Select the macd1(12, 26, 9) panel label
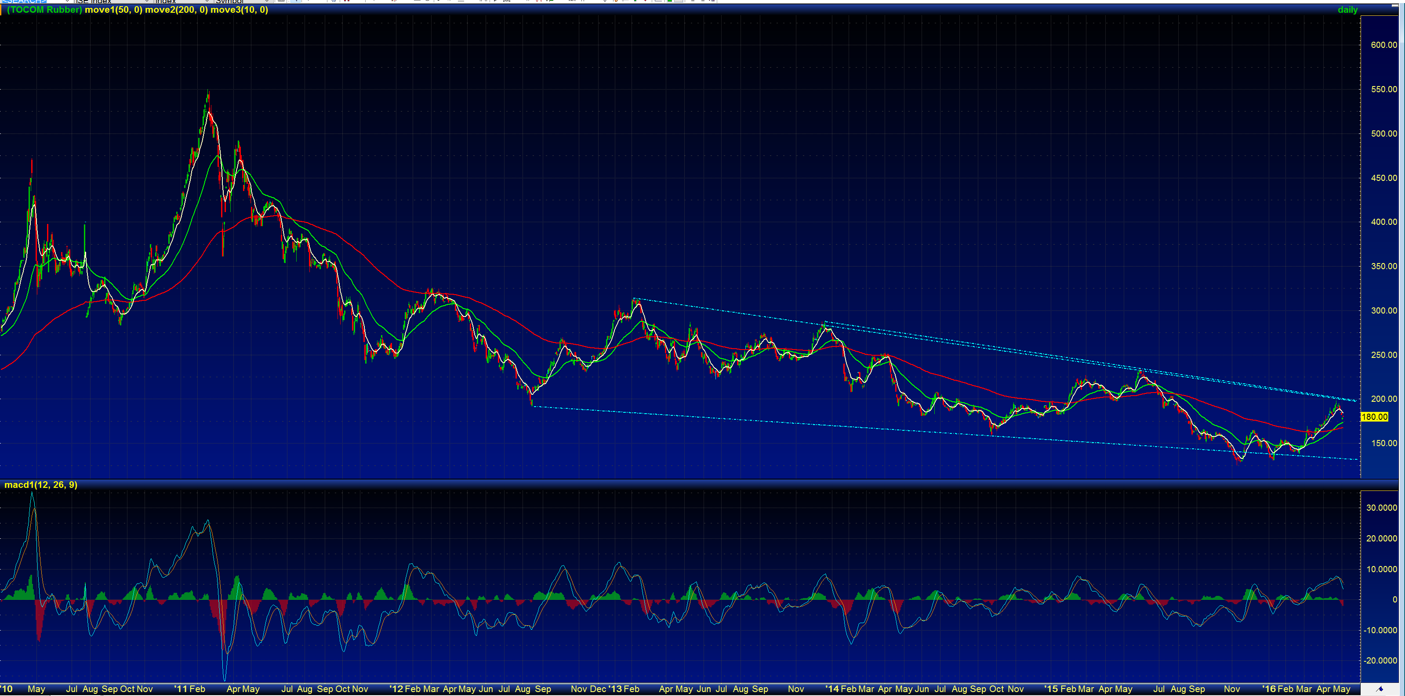The width and height of the screenshot is (1405, 696). click(x=41, y=485)
